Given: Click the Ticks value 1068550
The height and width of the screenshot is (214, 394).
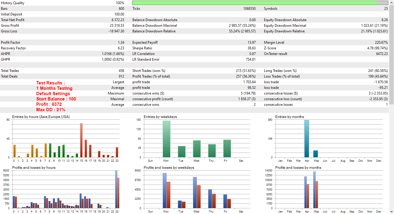Looking at the screenshot, I should pos(249,9).
